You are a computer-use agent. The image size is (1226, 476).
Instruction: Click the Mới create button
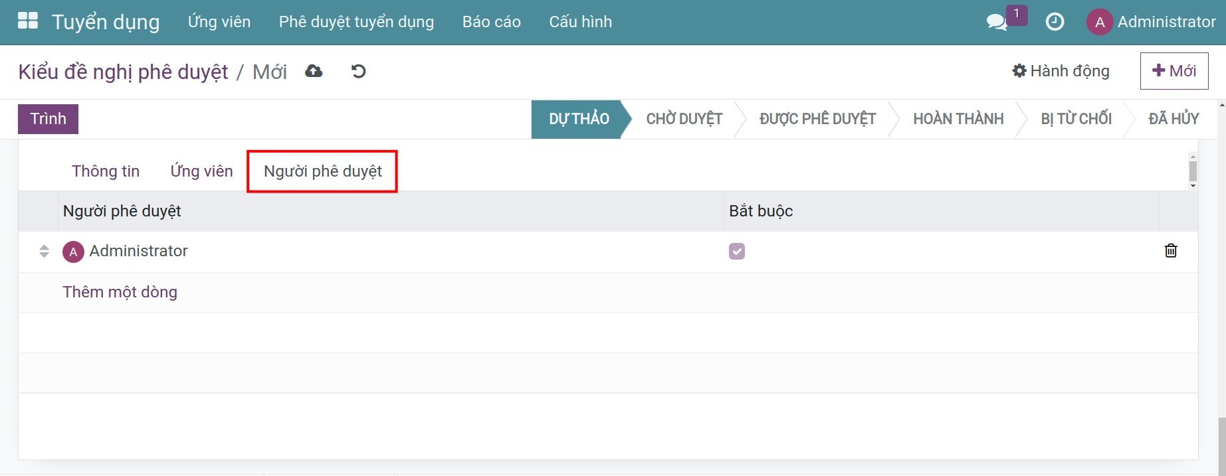pyautogui.click(x=1174, y=71)
